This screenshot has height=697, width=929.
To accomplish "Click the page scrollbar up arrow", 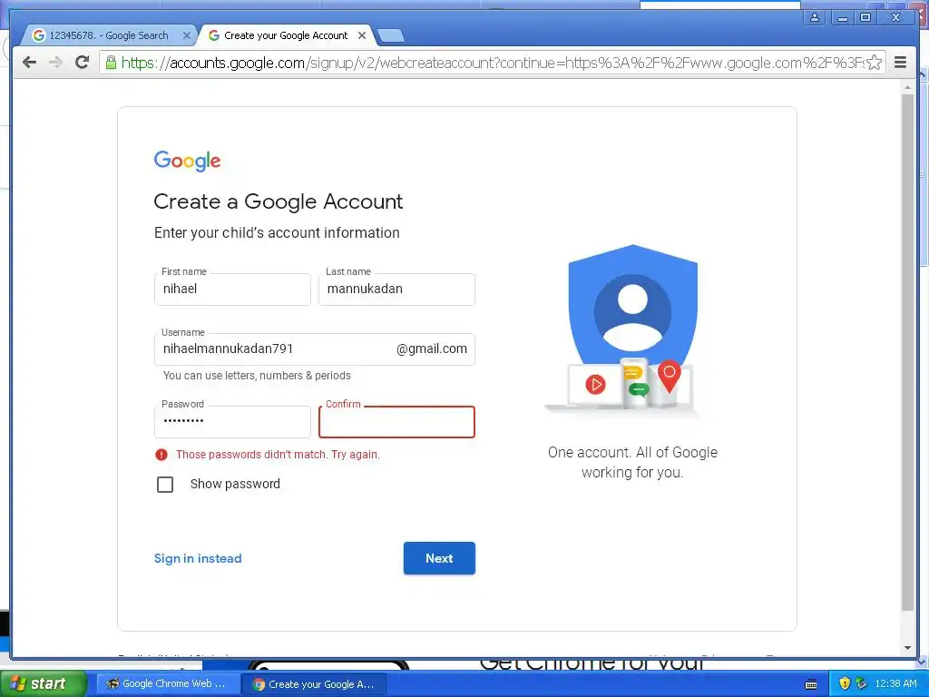I will [x=907, y=87].
